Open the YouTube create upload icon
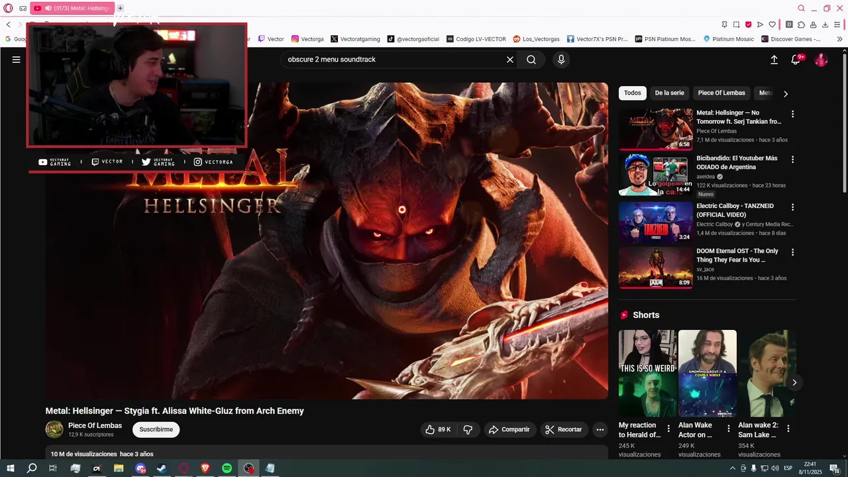This screenshot has width=848, height=477. click(x=774, y=60)
